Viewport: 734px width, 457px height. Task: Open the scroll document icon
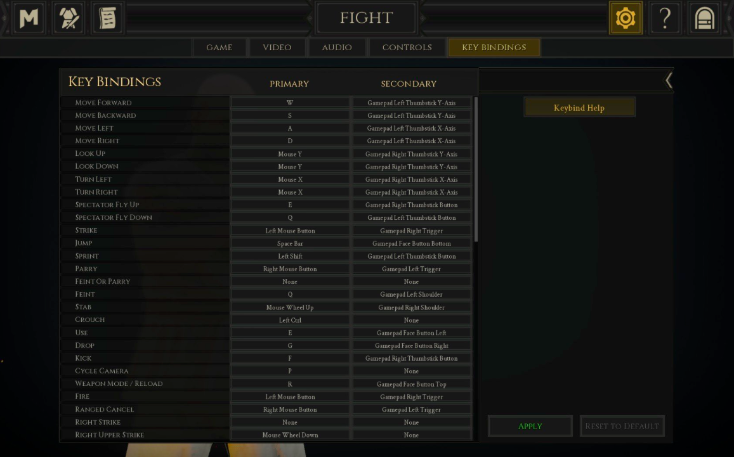coord(108,18)
